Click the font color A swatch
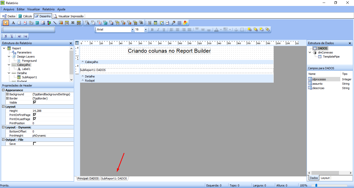Viewport: 354px width, 188px height. (216, 30)
